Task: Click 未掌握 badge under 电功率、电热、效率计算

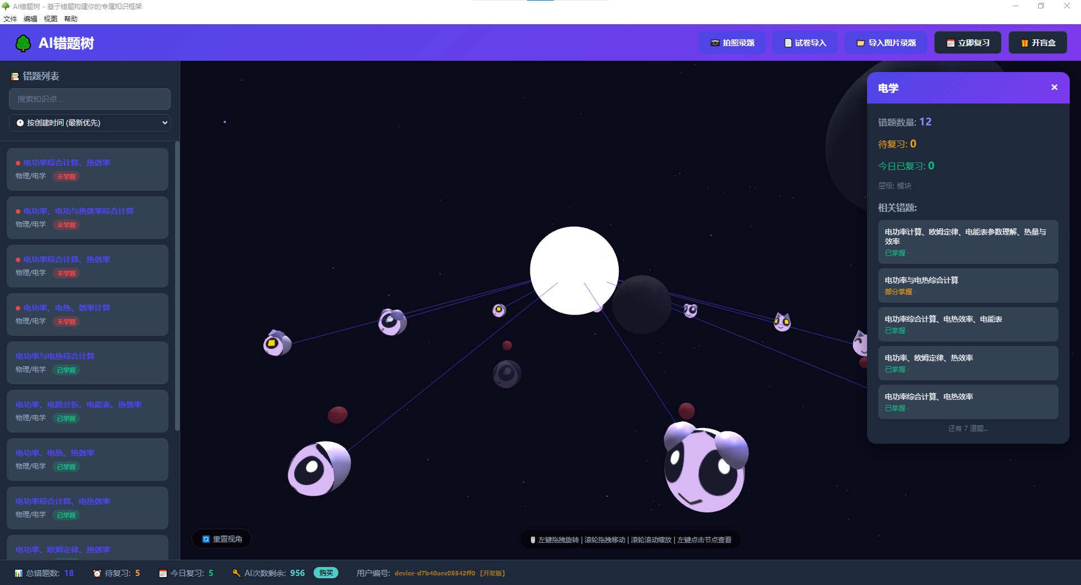Action: click(x=66, y=322)
